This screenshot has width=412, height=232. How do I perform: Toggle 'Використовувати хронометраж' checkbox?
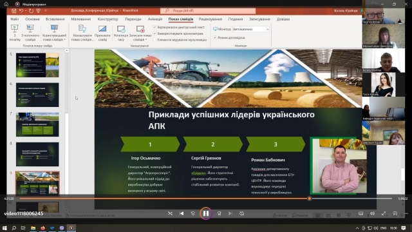tap(154, 34)
